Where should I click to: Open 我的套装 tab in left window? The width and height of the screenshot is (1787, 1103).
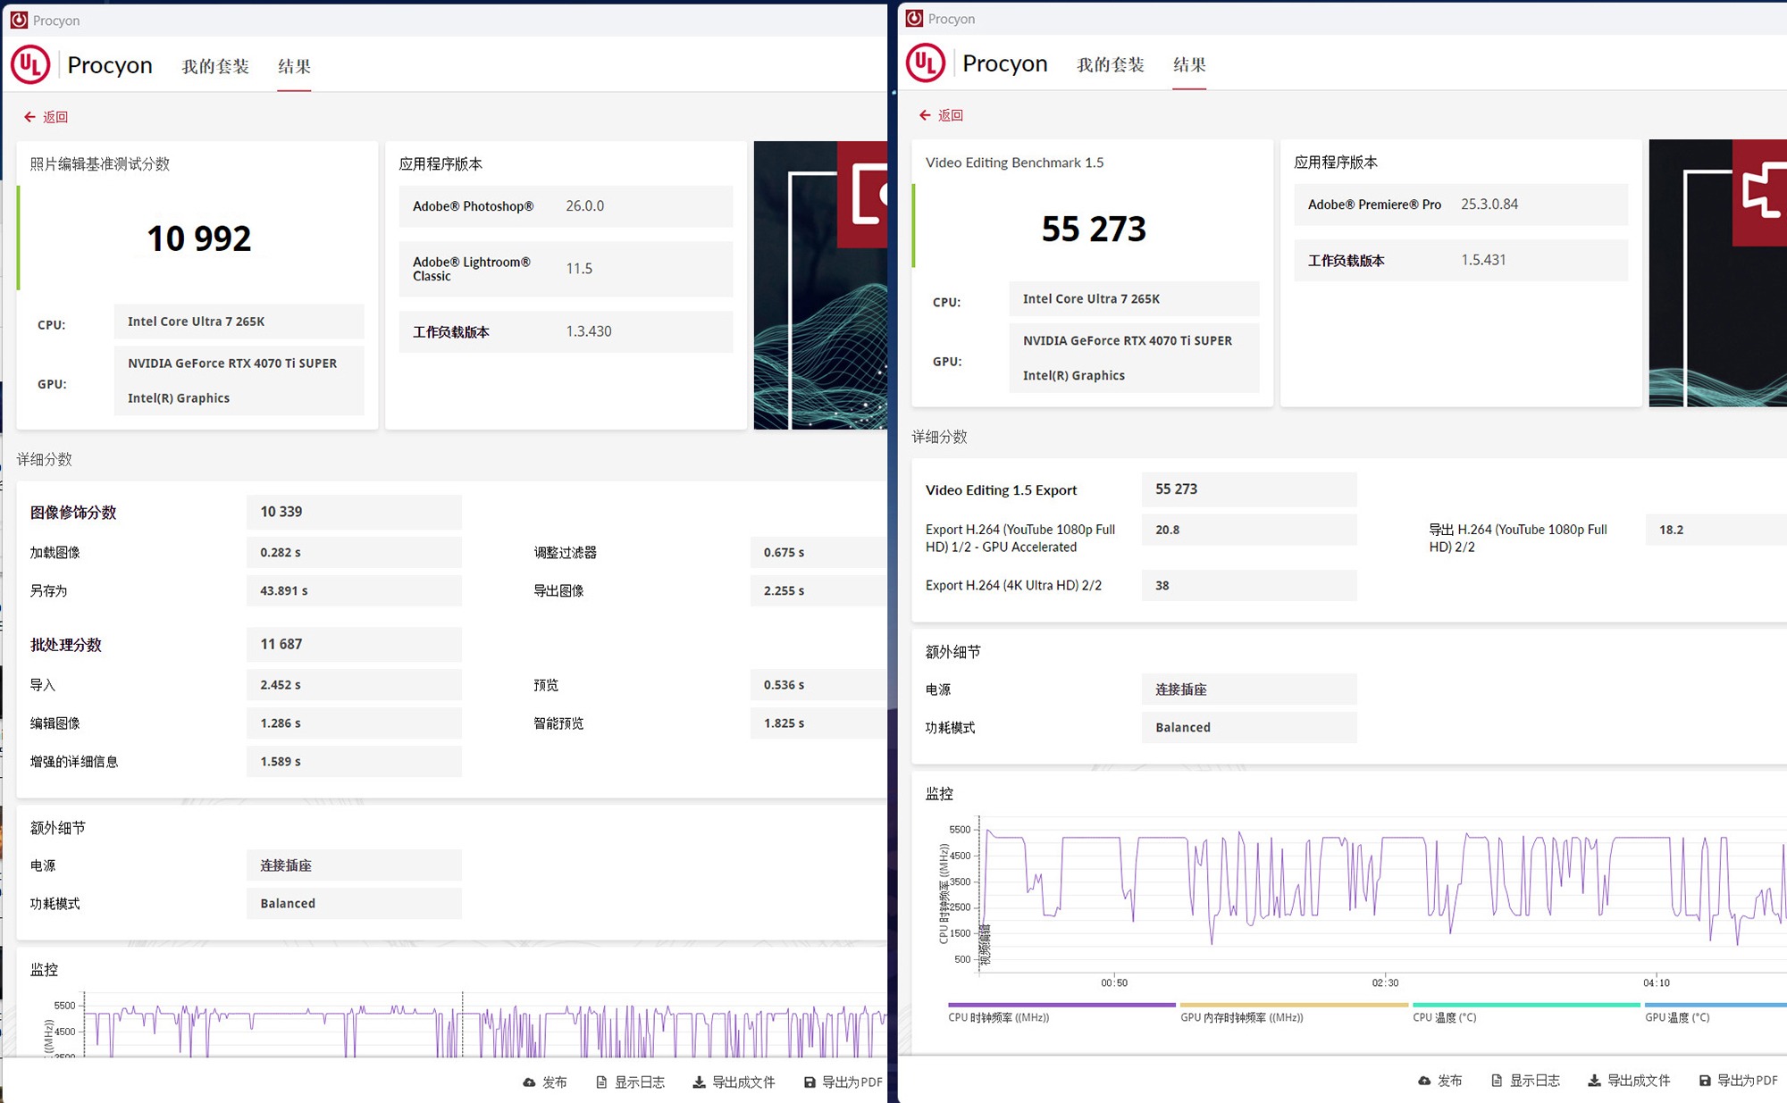coord(215,66)
